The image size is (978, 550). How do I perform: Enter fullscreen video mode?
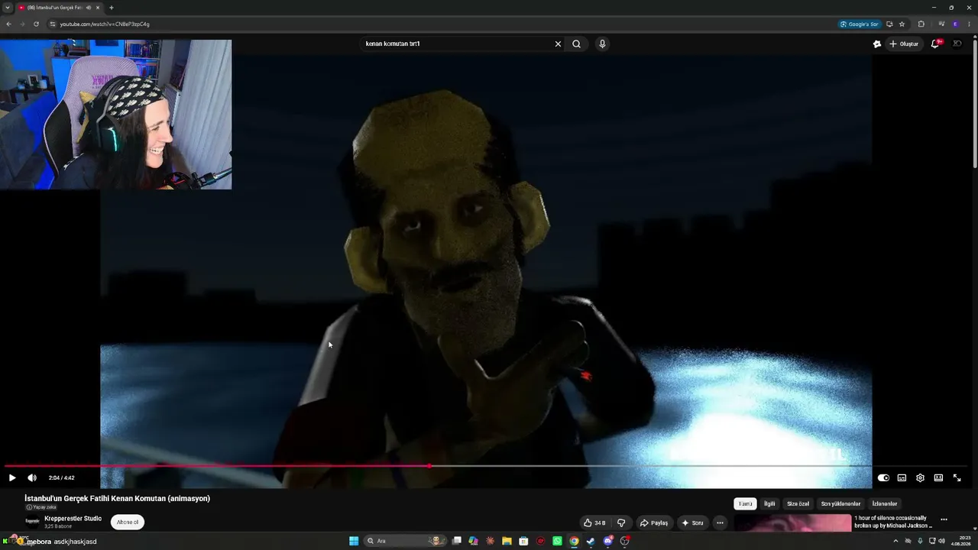point(957,478)
